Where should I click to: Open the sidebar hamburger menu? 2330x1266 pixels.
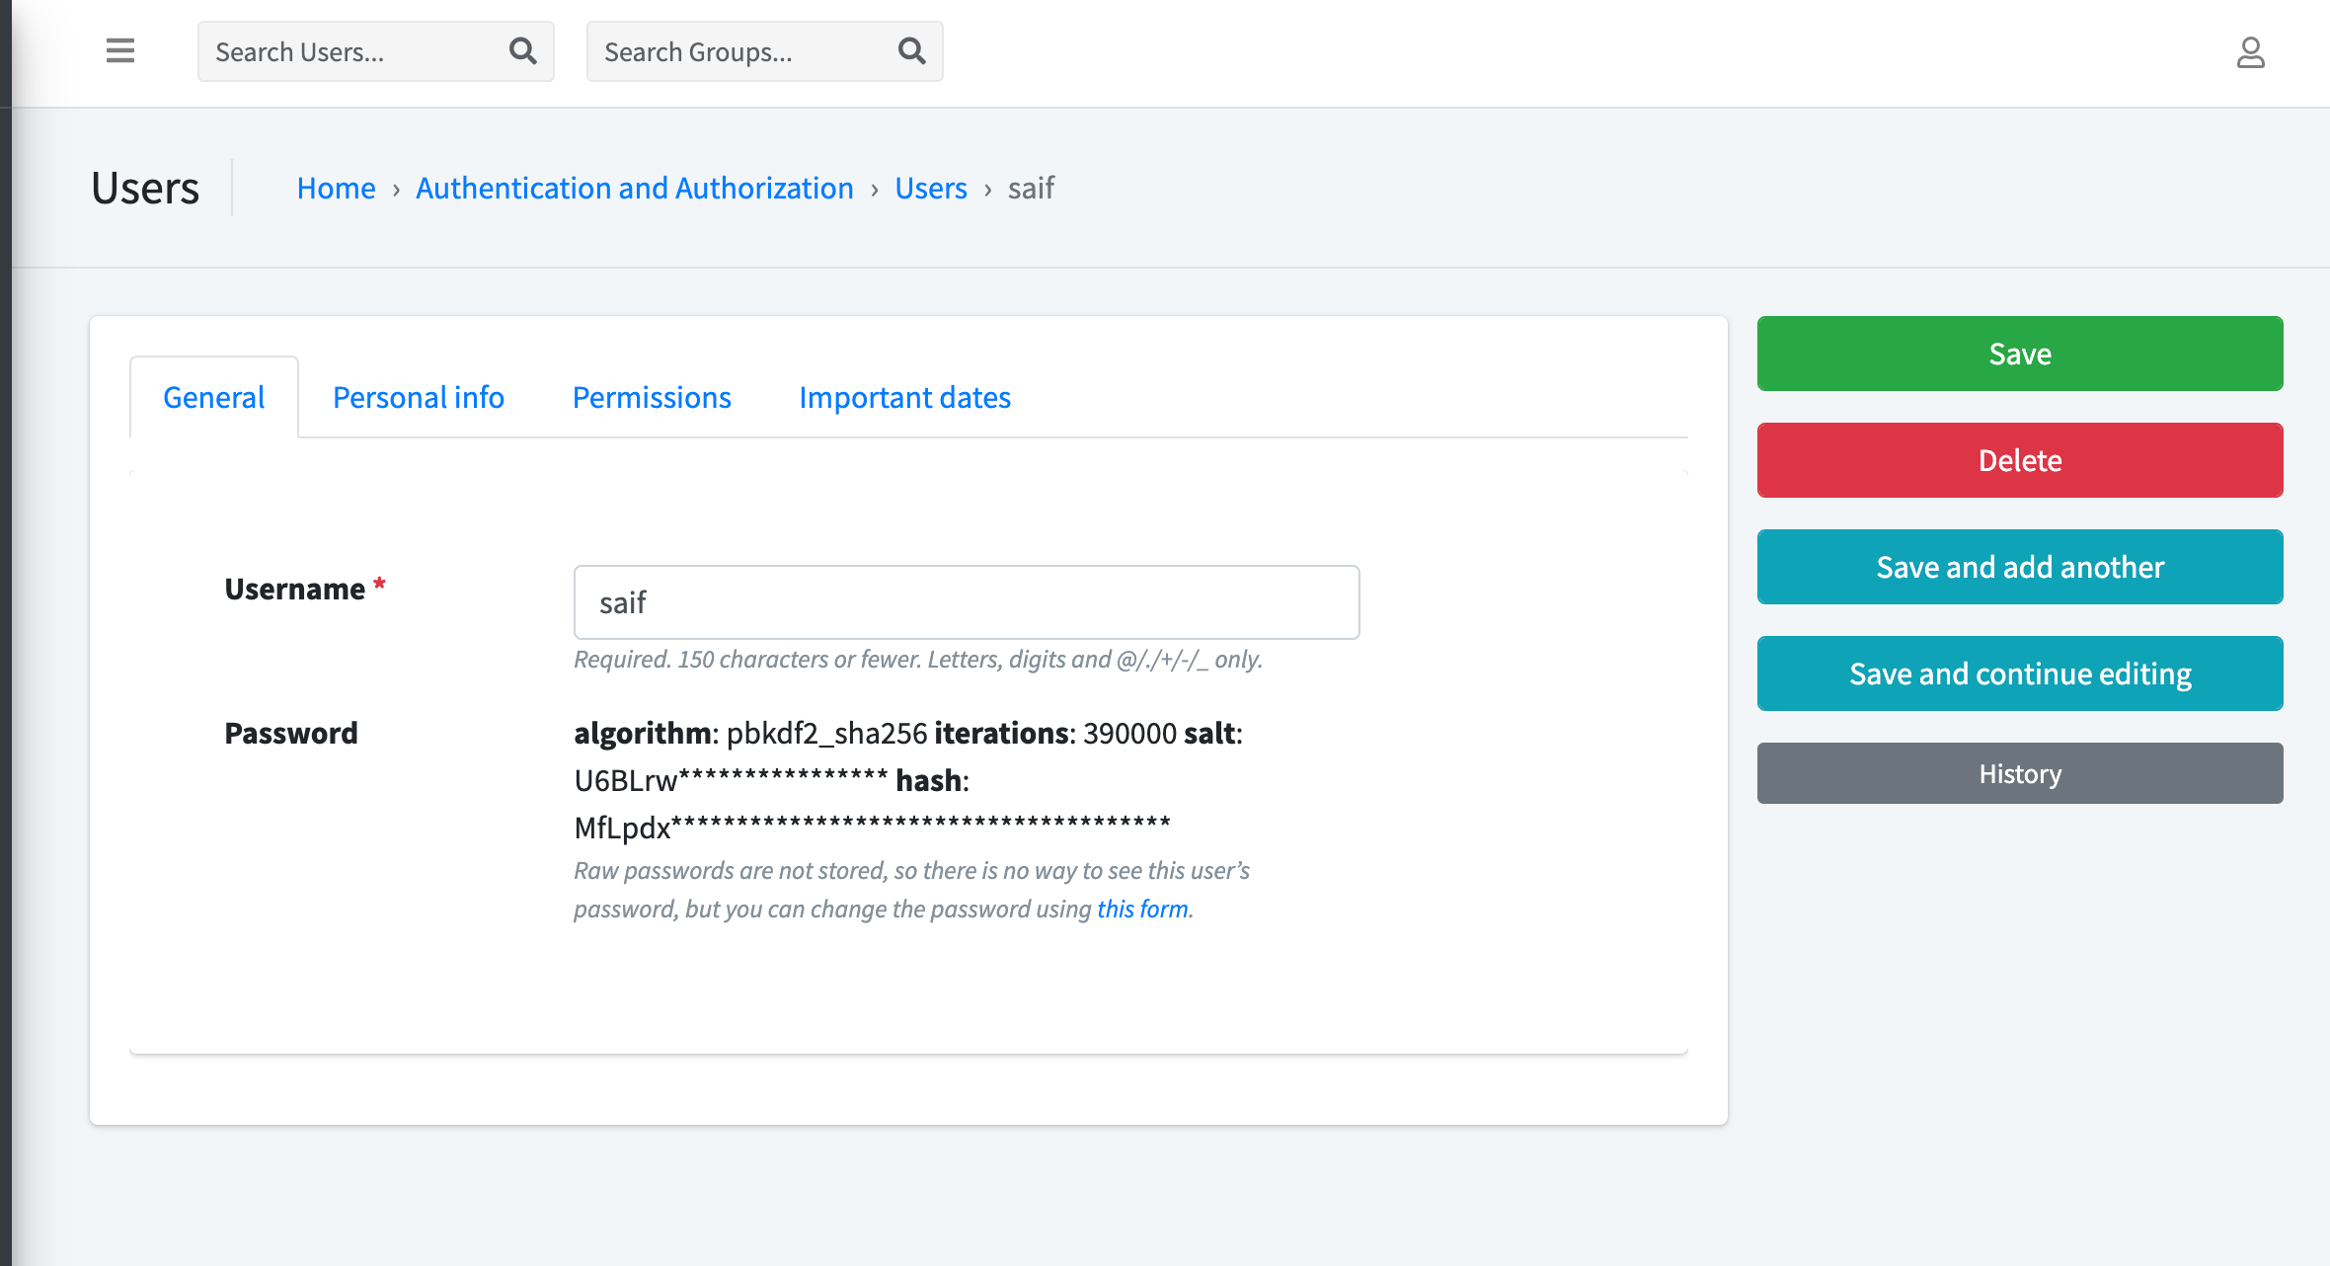pyautogui.click(x=118, y=51)
